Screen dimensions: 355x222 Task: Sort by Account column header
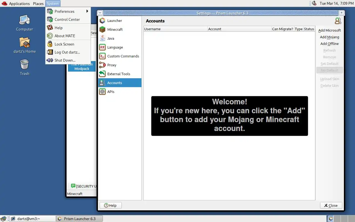[x=239, y=29]
